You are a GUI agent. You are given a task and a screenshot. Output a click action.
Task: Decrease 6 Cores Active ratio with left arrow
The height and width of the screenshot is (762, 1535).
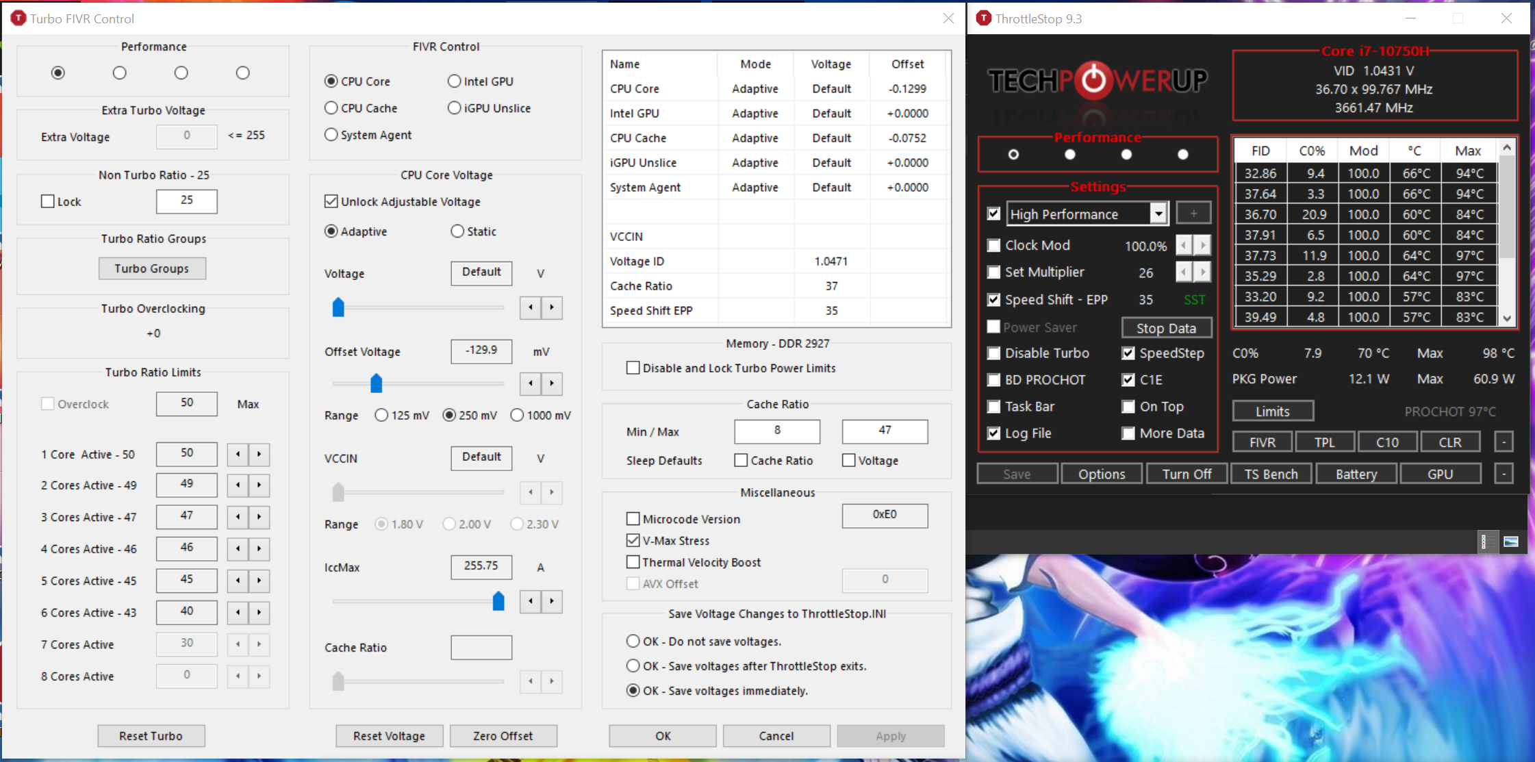pyautogui.click(x=238, y=612)
